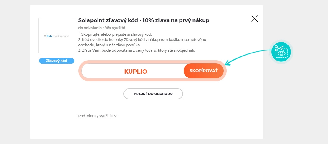Click instruction step 3 about the discount deduction
This screenshot has width=328, height=144.
click(x=136, y=50)
